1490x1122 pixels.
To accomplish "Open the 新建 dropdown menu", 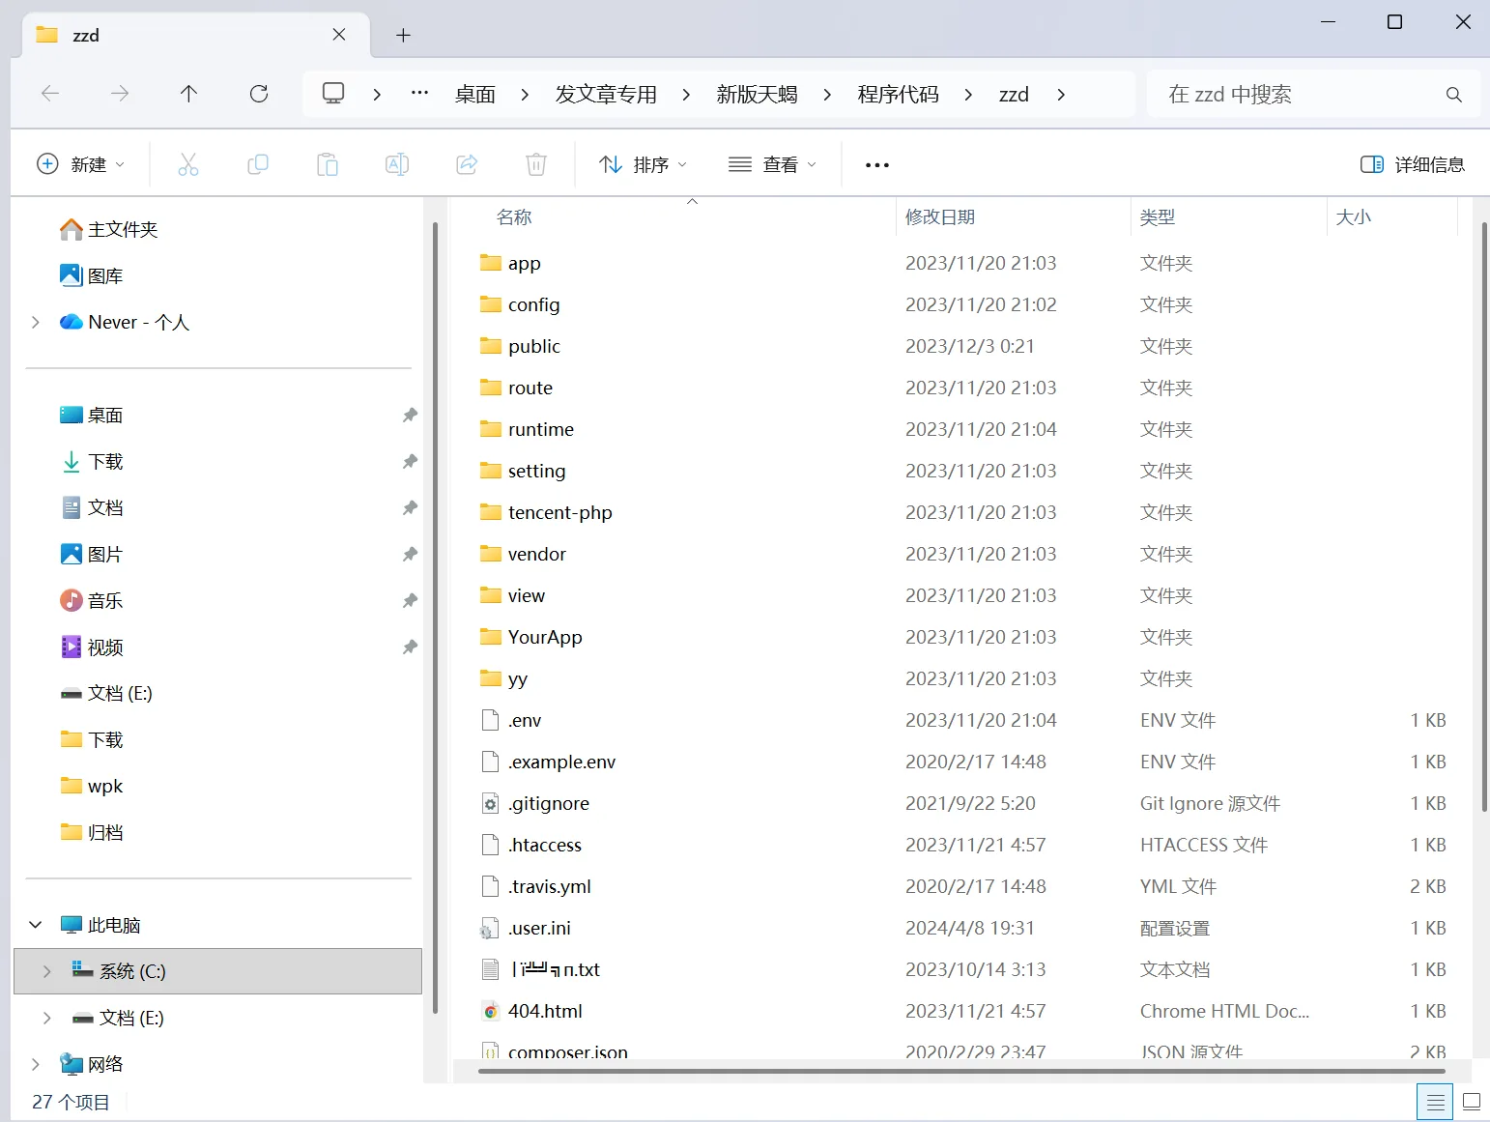I will (x=80, y=164).
